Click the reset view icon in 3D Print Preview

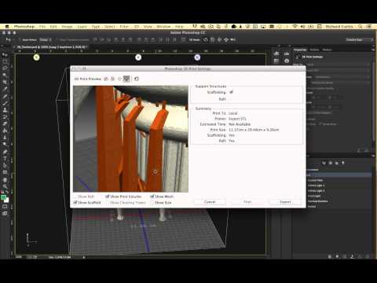tap(136, 79)
